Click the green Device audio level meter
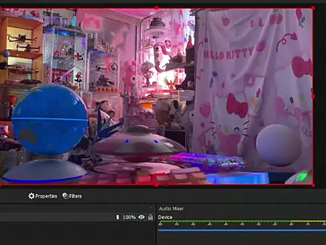Viewport: 326px width, 245px height. click(x=242, y=221)
